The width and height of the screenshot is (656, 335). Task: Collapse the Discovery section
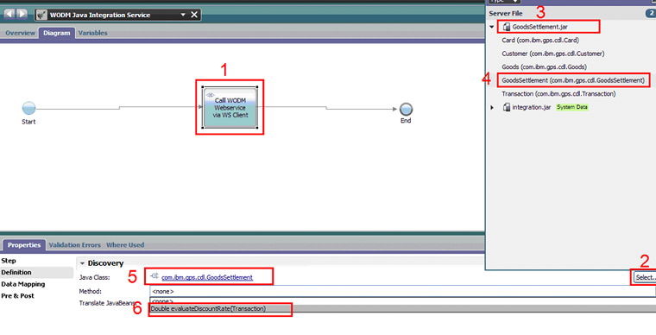click(x=82, y=263)
